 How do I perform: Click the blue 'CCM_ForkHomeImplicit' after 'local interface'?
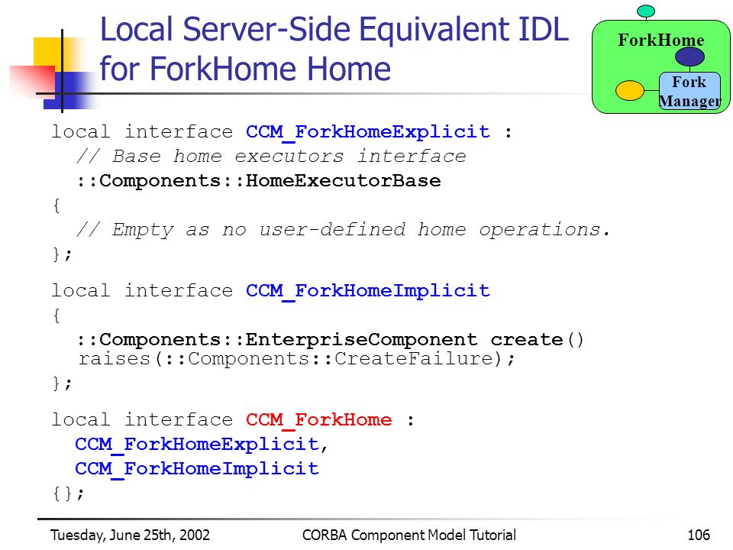pos(368,291)
